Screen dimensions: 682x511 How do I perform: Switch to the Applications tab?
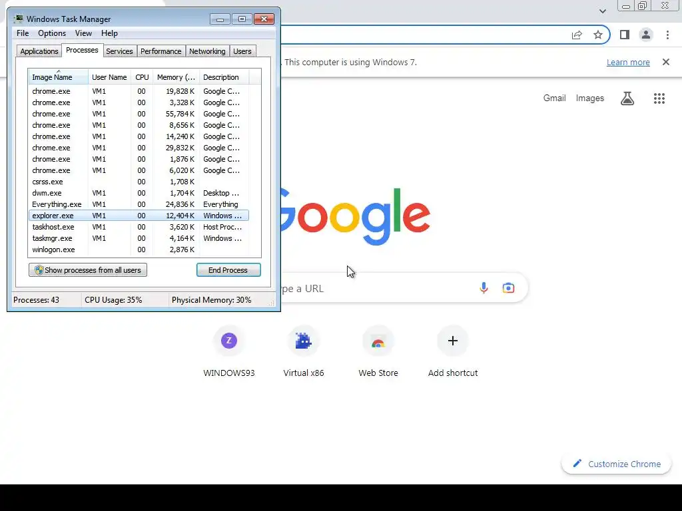tap(39, 51)
